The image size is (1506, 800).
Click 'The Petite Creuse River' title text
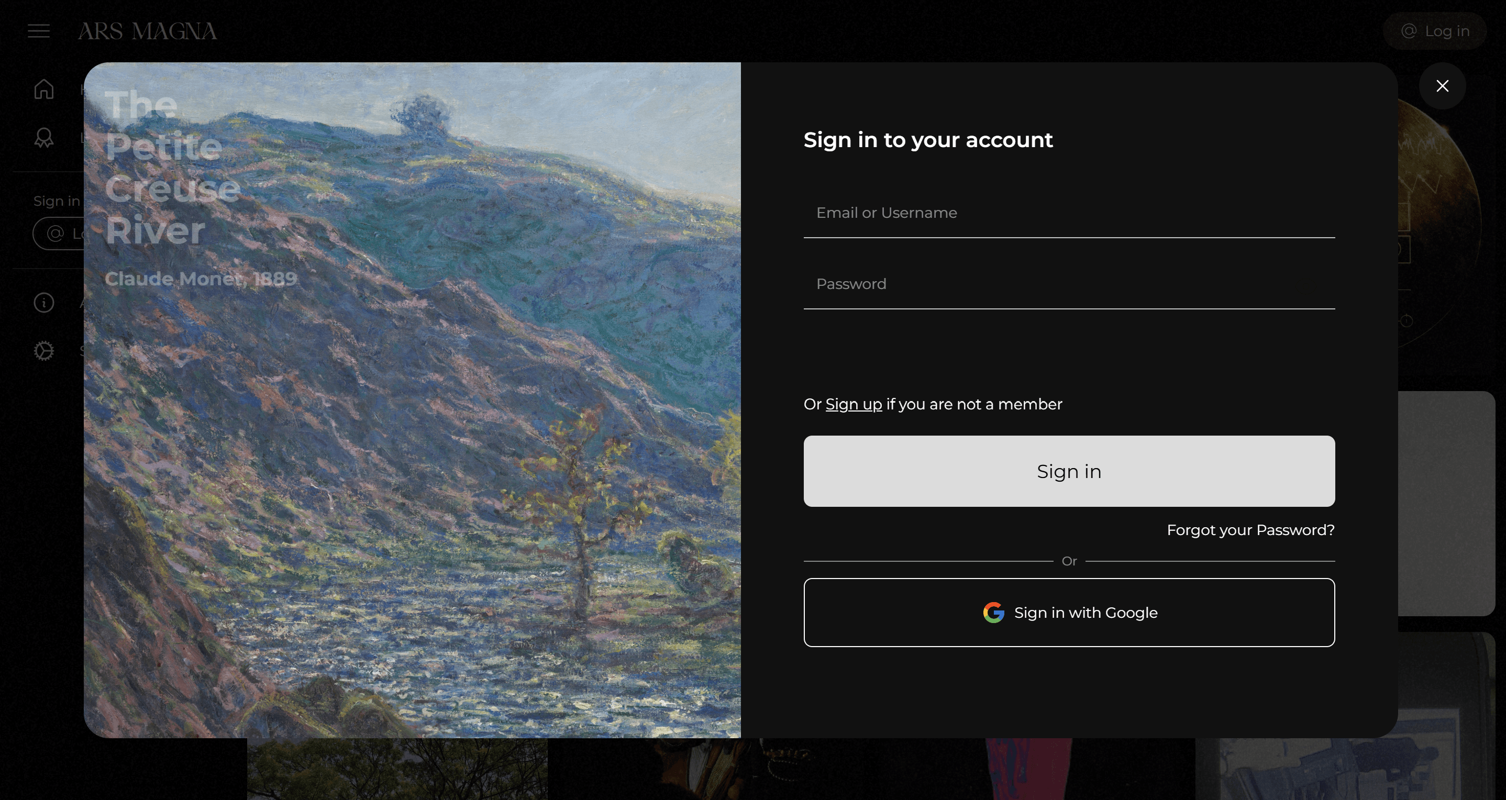[x=172, y=168]
